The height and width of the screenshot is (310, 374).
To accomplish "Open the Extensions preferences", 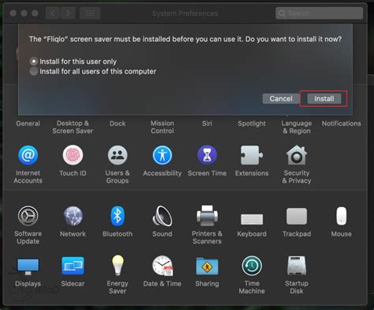I will [252, 155].
